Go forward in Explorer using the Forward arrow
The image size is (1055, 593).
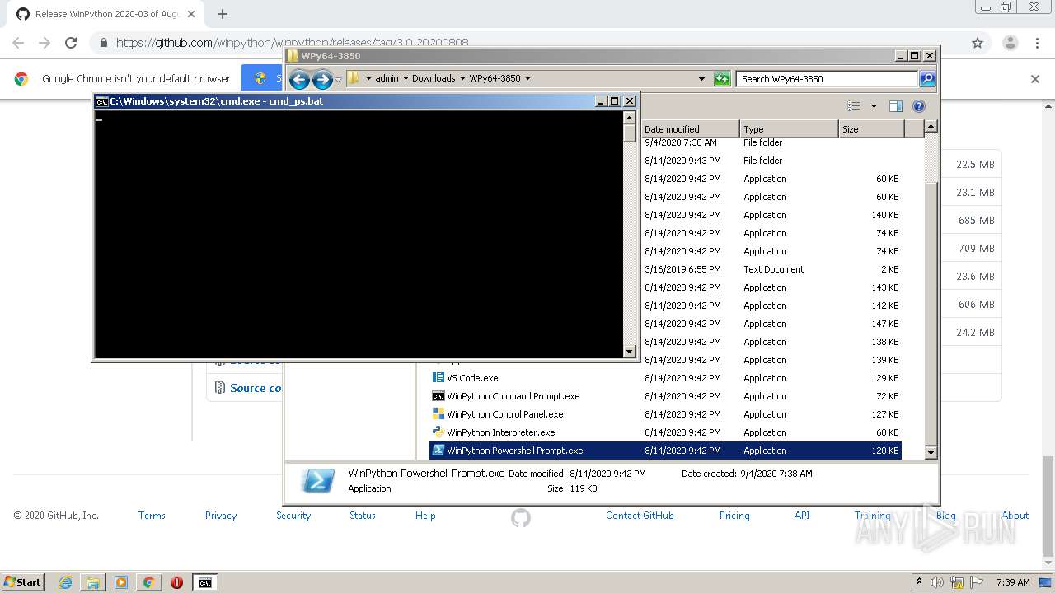tap(322, 79)
